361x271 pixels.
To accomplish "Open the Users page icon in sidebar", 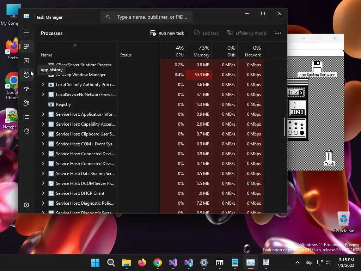I will pos(26,103).
